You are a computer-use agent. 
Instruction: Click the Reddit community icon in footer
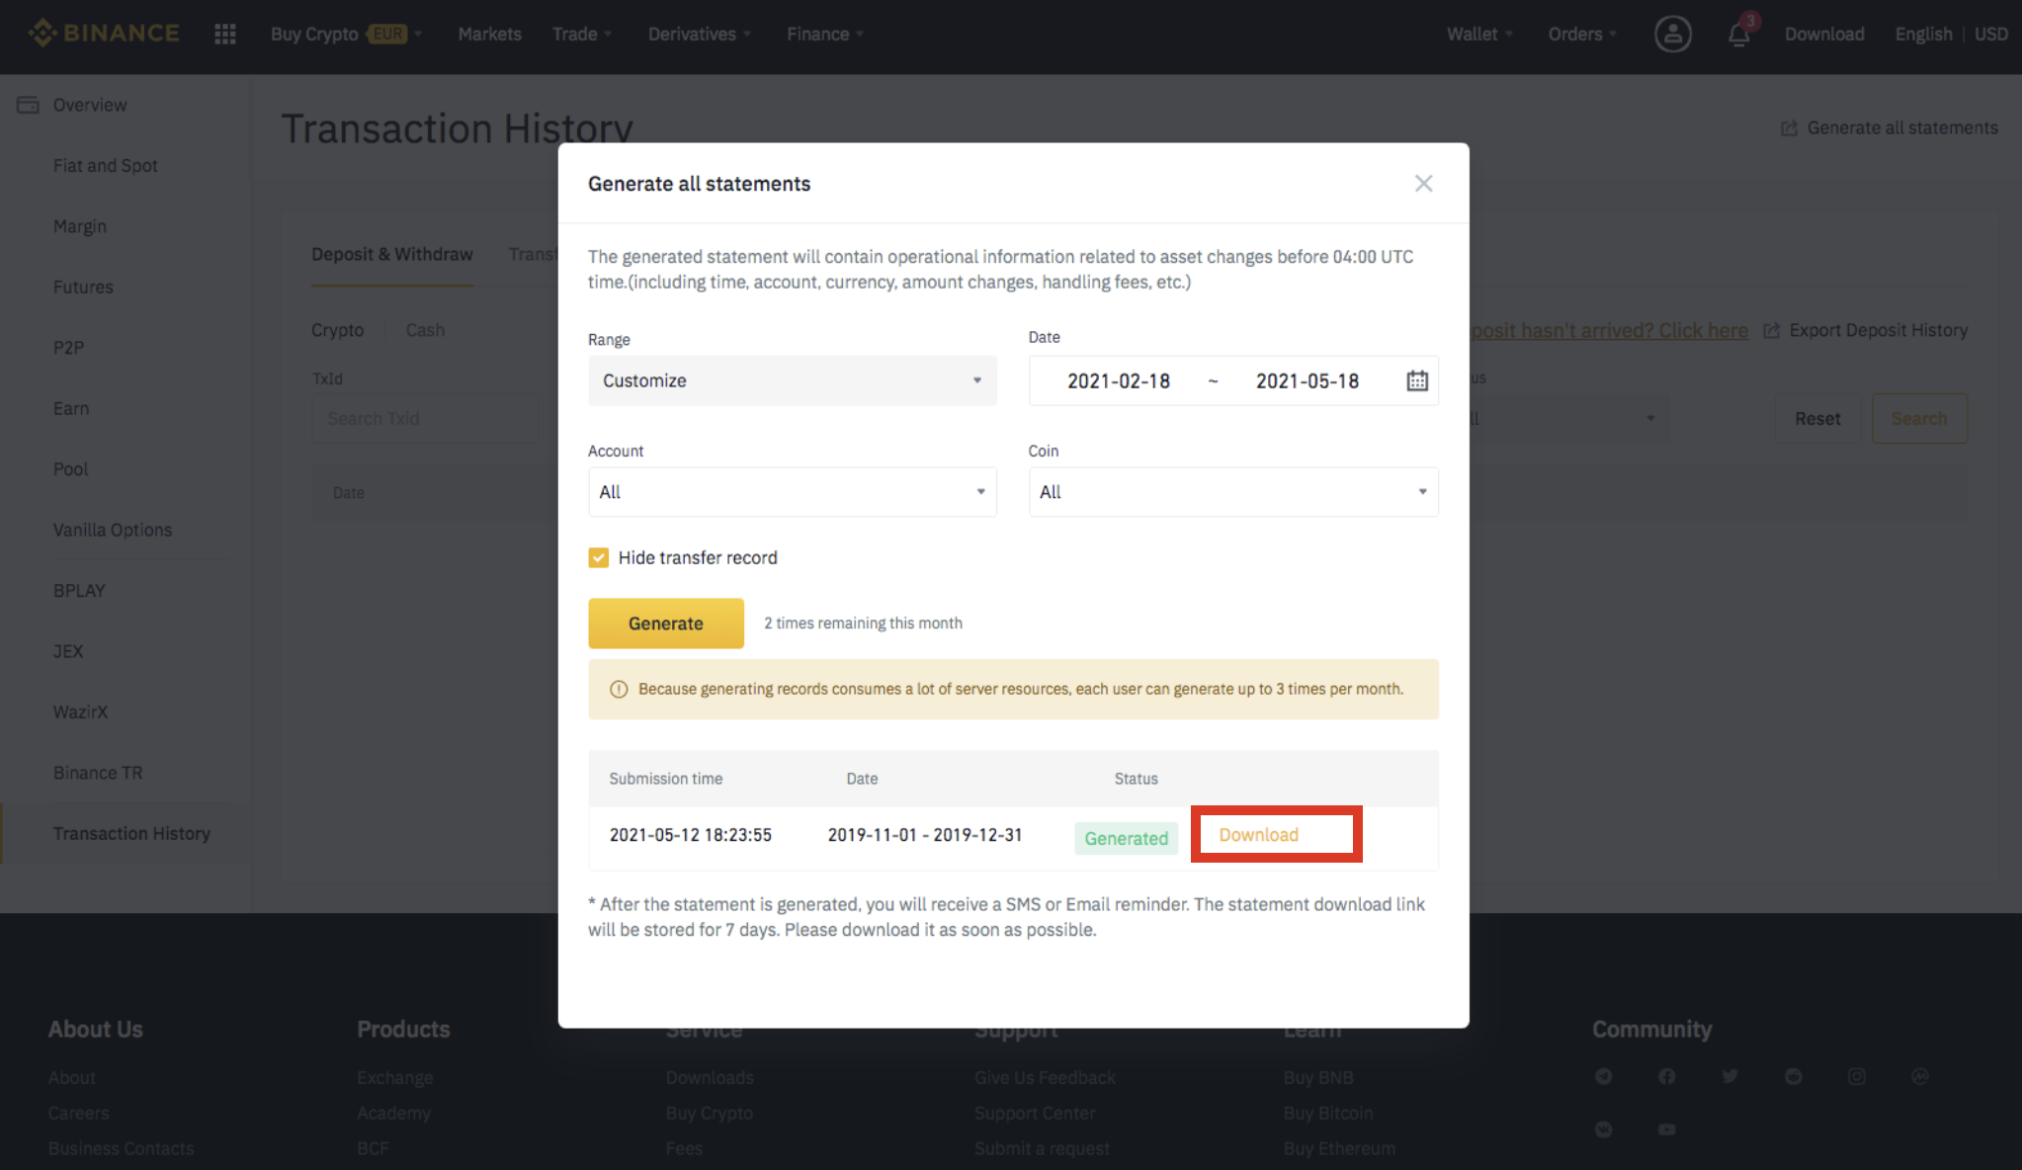coord(1793,1076)
